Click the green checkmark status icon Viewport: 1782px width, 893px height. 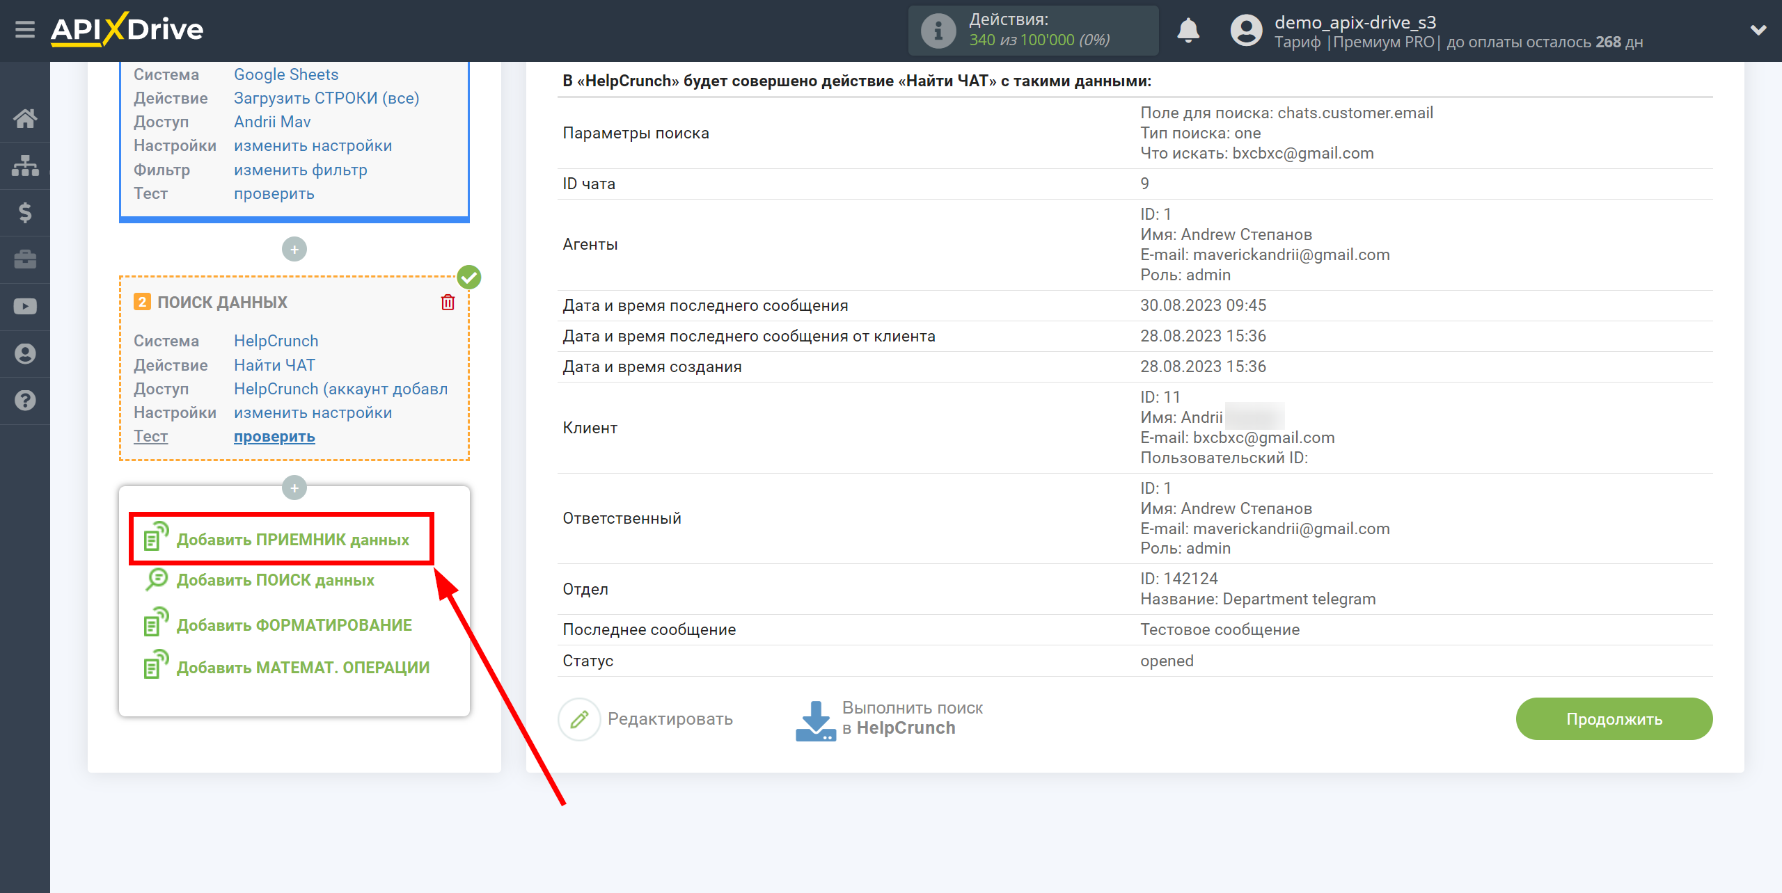point(469,277)
